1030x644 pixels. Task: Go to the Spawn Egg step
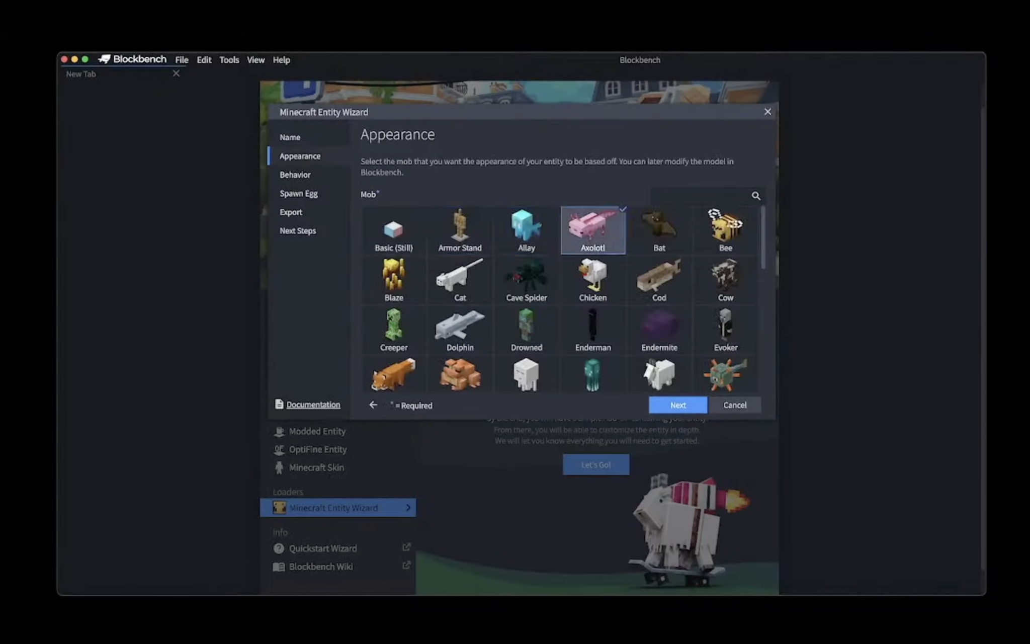(298, 193)
